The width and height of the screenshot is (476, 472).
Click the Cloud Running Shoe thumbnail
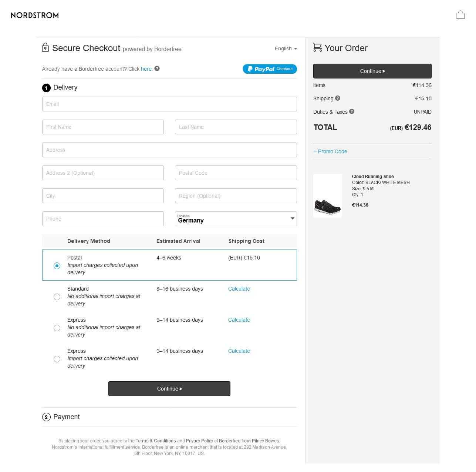pyautogui.click(x=327, y=195)
